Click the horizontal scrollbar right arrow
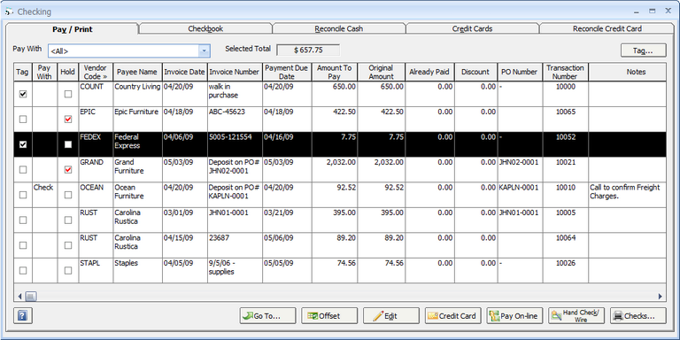The width and height of the screenshot is (680, 340). (x=661, y=297)
